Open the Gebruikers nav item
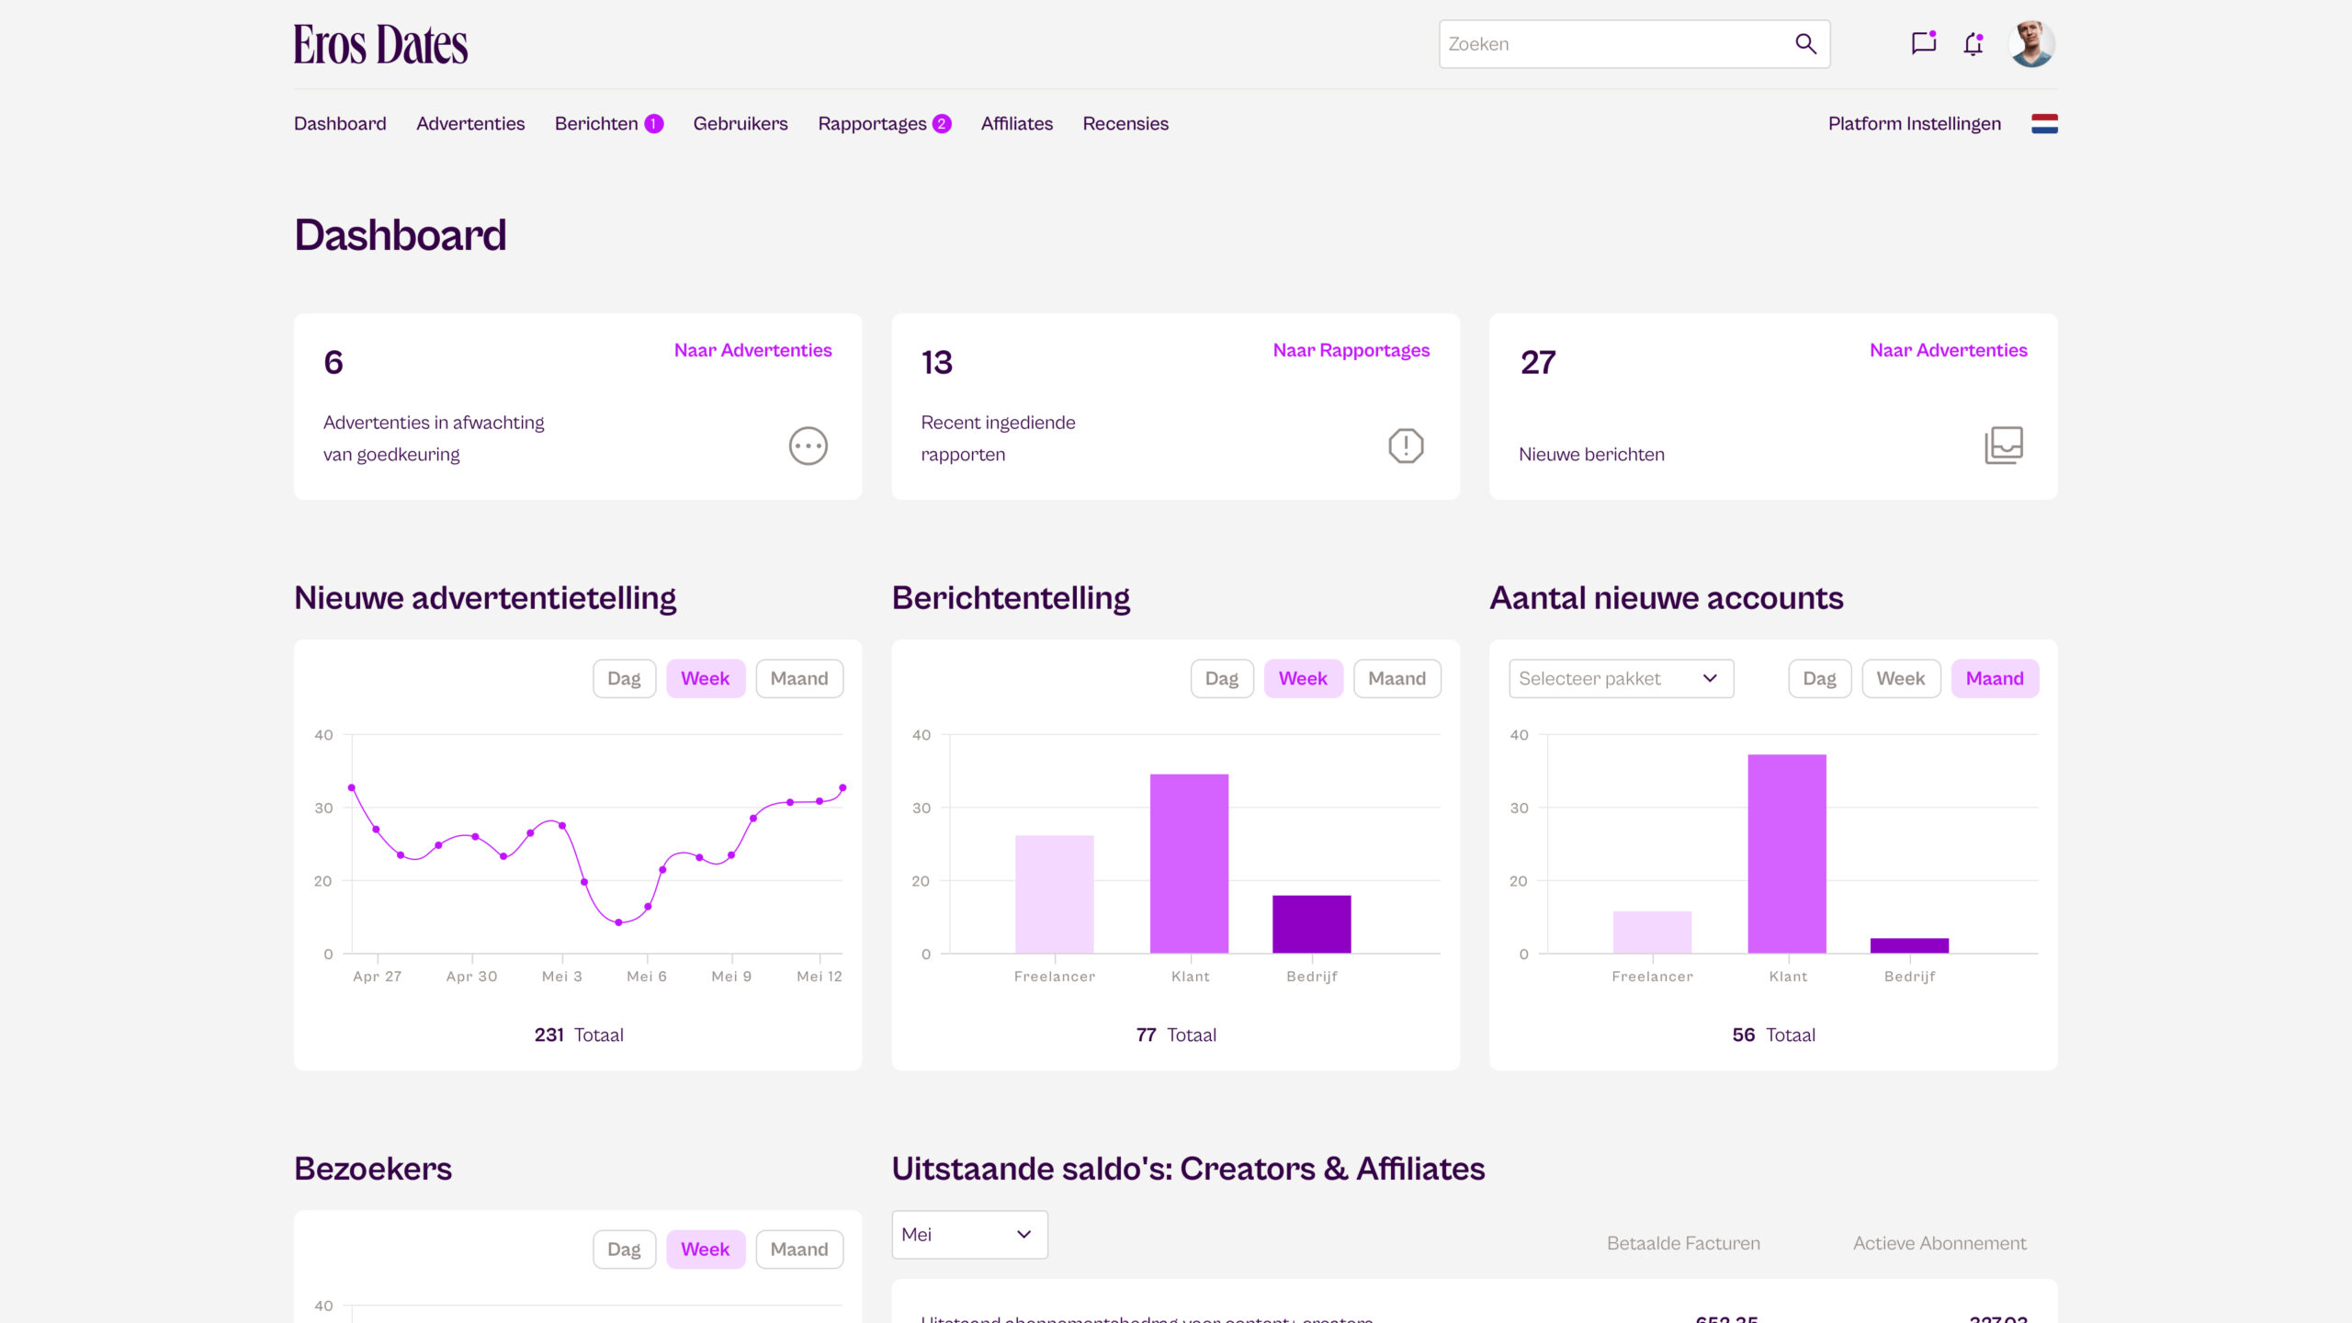Image resolution: width=2352 pixels, height=1323 pixels. [741, 124]
